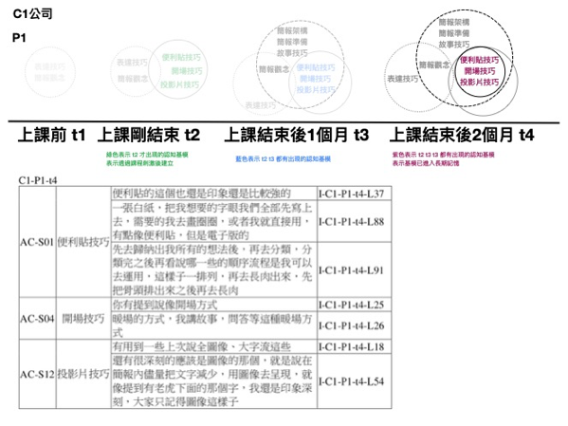Click "簡報準備" in the t3 circle diagram
Image resolution: width=568 pixels, height=426 pixels.
tap(292, 42)
